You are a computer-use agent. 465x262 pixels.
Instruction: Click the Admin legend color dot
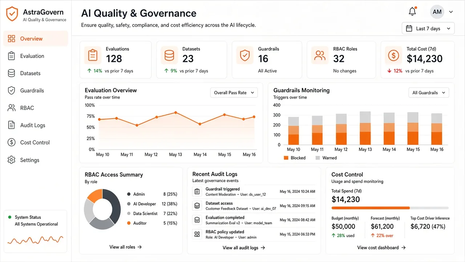(129, 194)
